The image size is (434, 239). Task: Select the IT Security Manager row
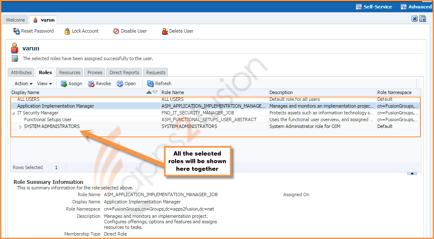click(x=216, y=113)
